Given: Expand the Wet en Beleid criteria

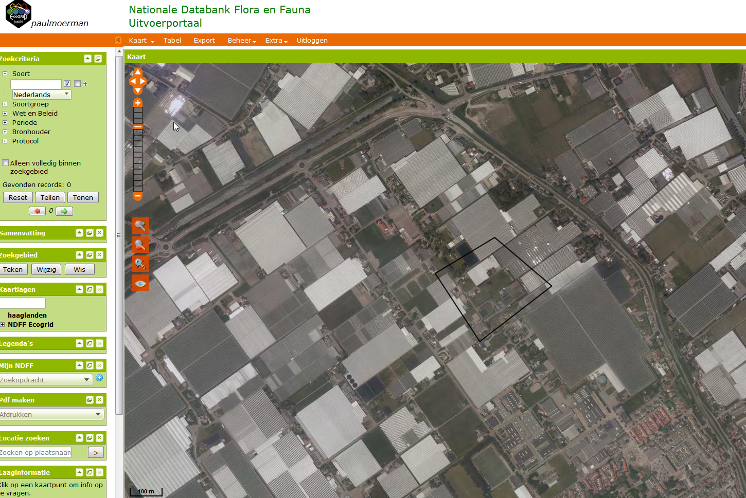Looking at the screenshot, I should [5, 113].
